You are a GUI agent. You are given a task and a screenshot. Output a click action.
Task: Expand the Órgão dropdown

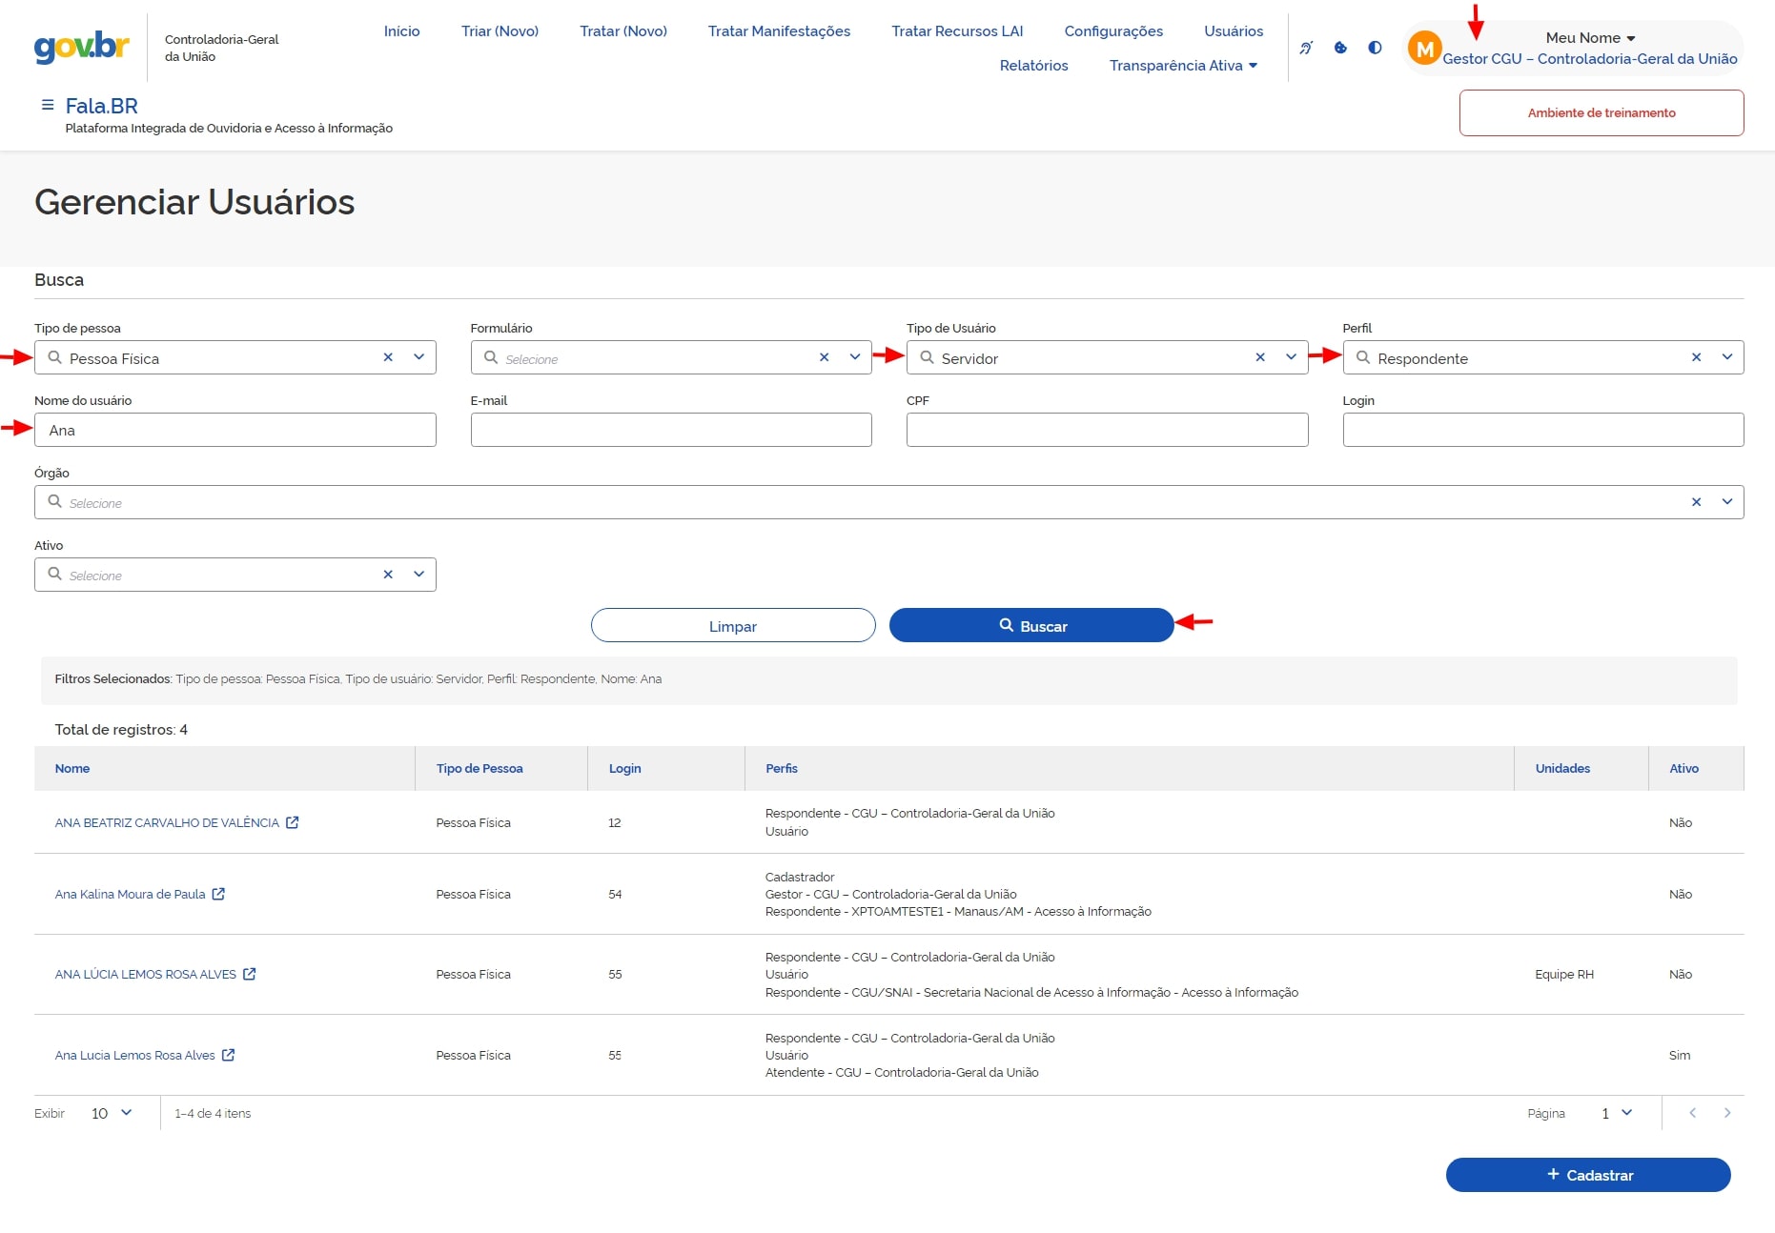point(1727,502)
